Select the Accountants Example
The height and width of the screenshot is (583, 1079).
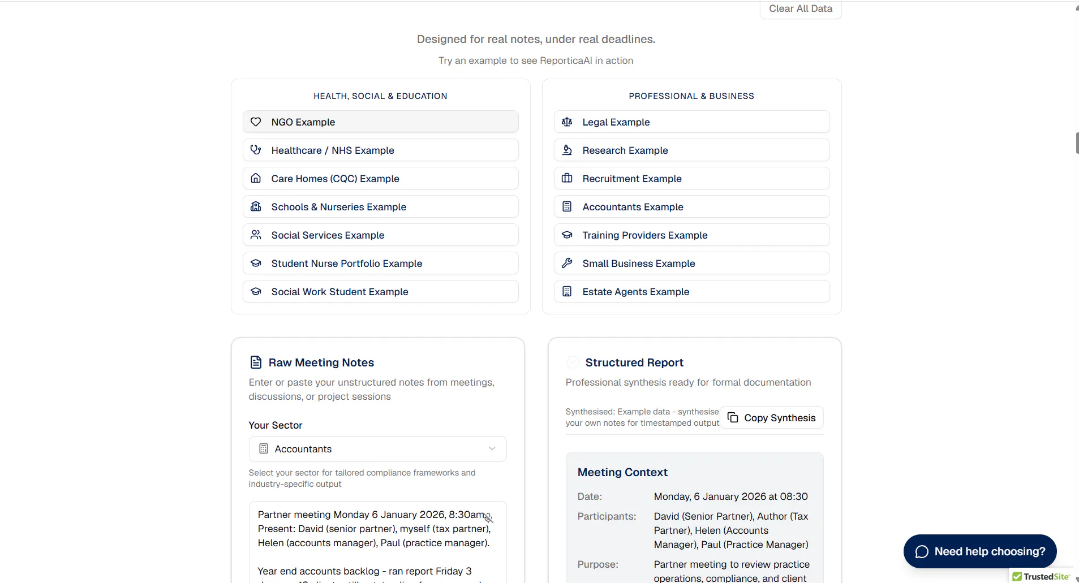pyautogui.click(x=691, y=206)
